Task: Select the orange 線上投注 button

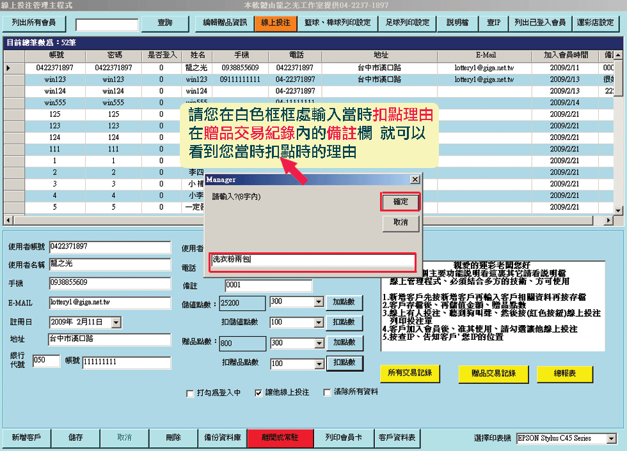Action: click(x=276, y=23)
